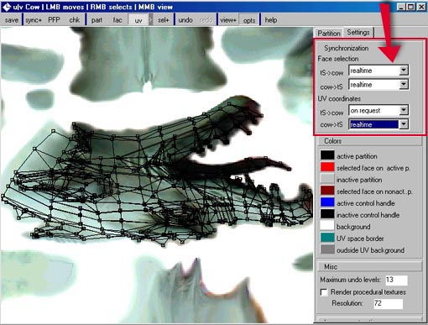
Task: Click the red selected face color swatch
Action: click(327, 167)
